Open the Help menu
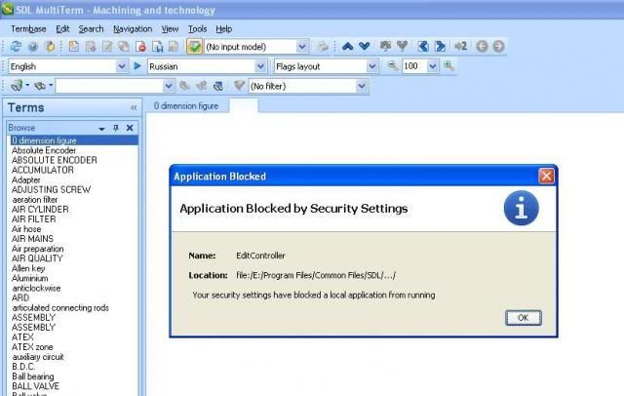Screen dimensions: 624x396 point(224,29)
